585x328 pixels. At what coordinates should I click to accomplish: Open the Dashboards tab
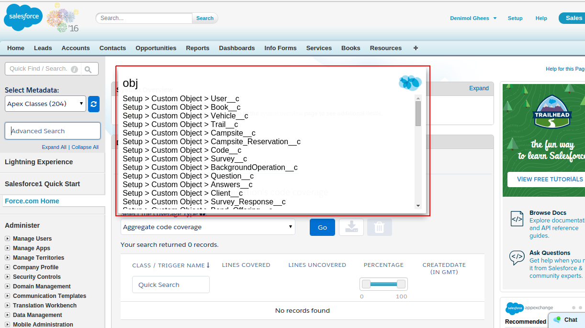237,48
